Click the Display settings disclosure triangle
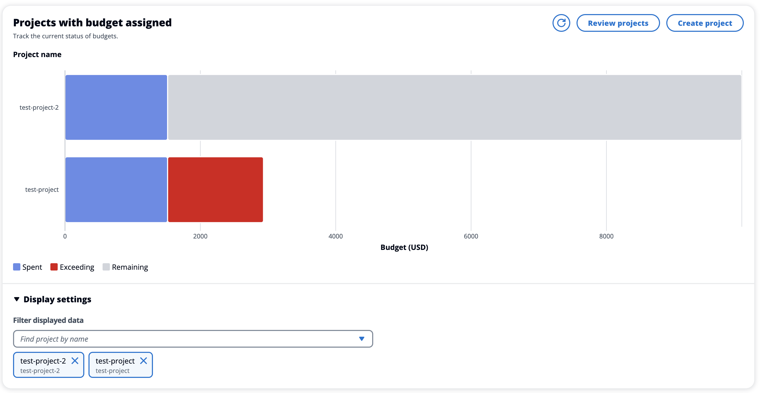Image resolution: width=760 pixels, height=393 pixels. coord(17,299)
